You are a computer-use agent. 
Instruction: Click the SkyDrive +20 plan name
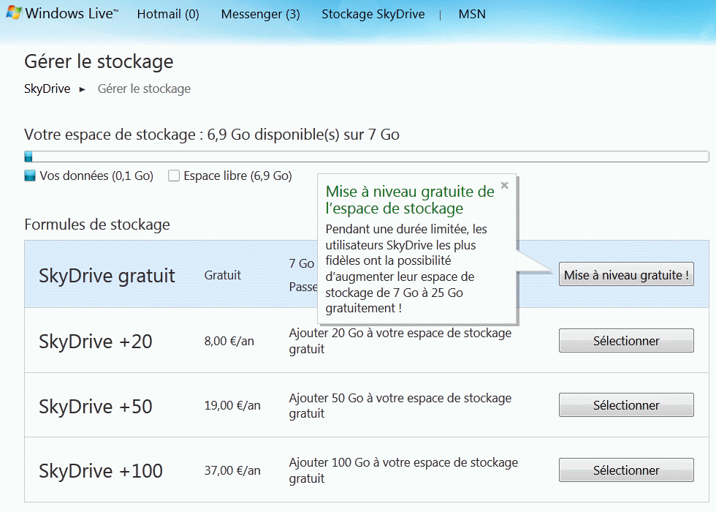(x=96, y=342)
